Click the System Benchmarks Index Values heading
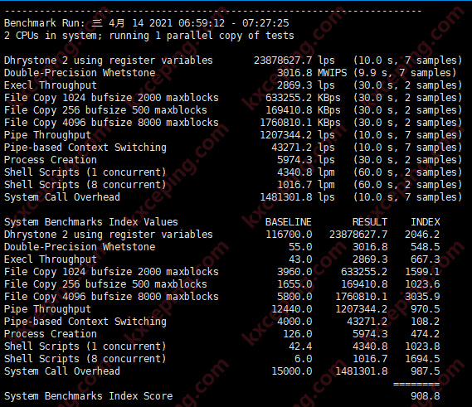Image resolution: width=472 pixels, height=407 pixels. pos(91,222)
